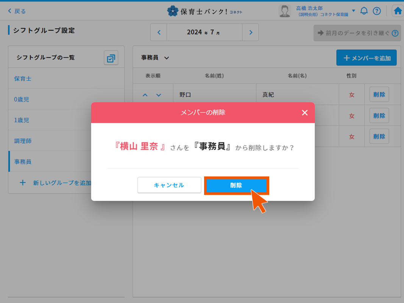Screen dimensions: 404x303
Task: Confirm deletion of 横山里奈 with the 削除 button
Action: (236, 185)
